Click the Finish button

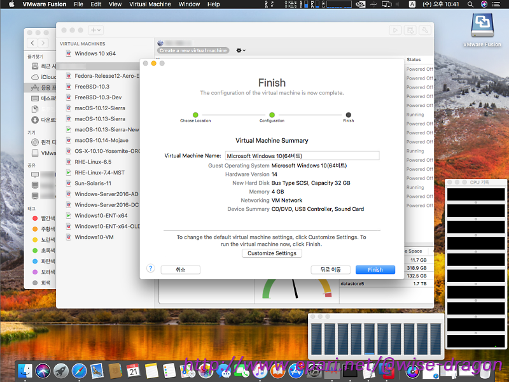[x=375, y=269]
